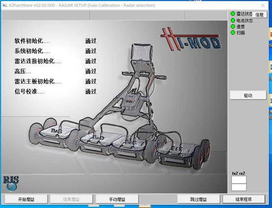
Task: Click the K2FastWave title bar app icon
Action: click(x=5, y=5)
